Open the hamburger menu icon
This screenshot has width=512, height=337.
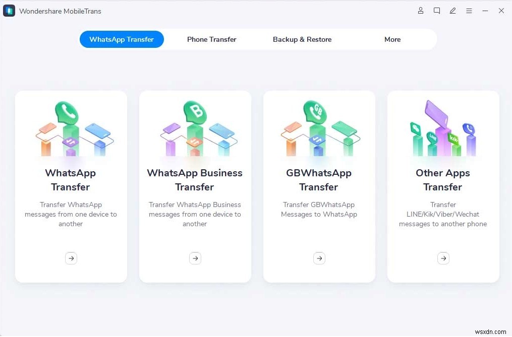pos(469,11)
